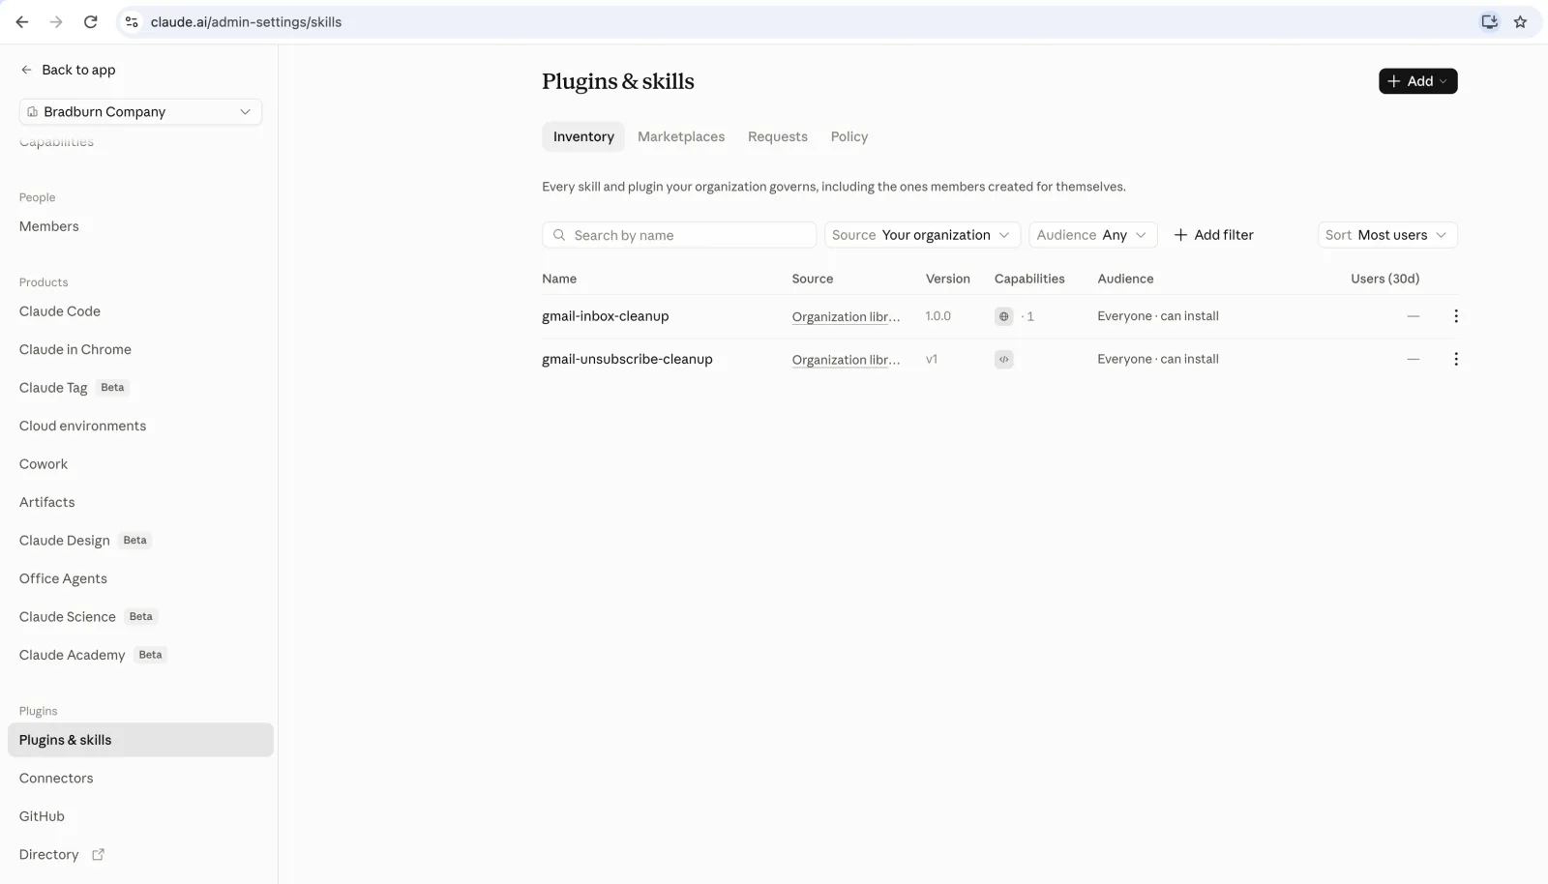The width and height of the screenshot is (1548, 884).
Task: Open Claude Tag Beta settings
Action: point(74,388)
